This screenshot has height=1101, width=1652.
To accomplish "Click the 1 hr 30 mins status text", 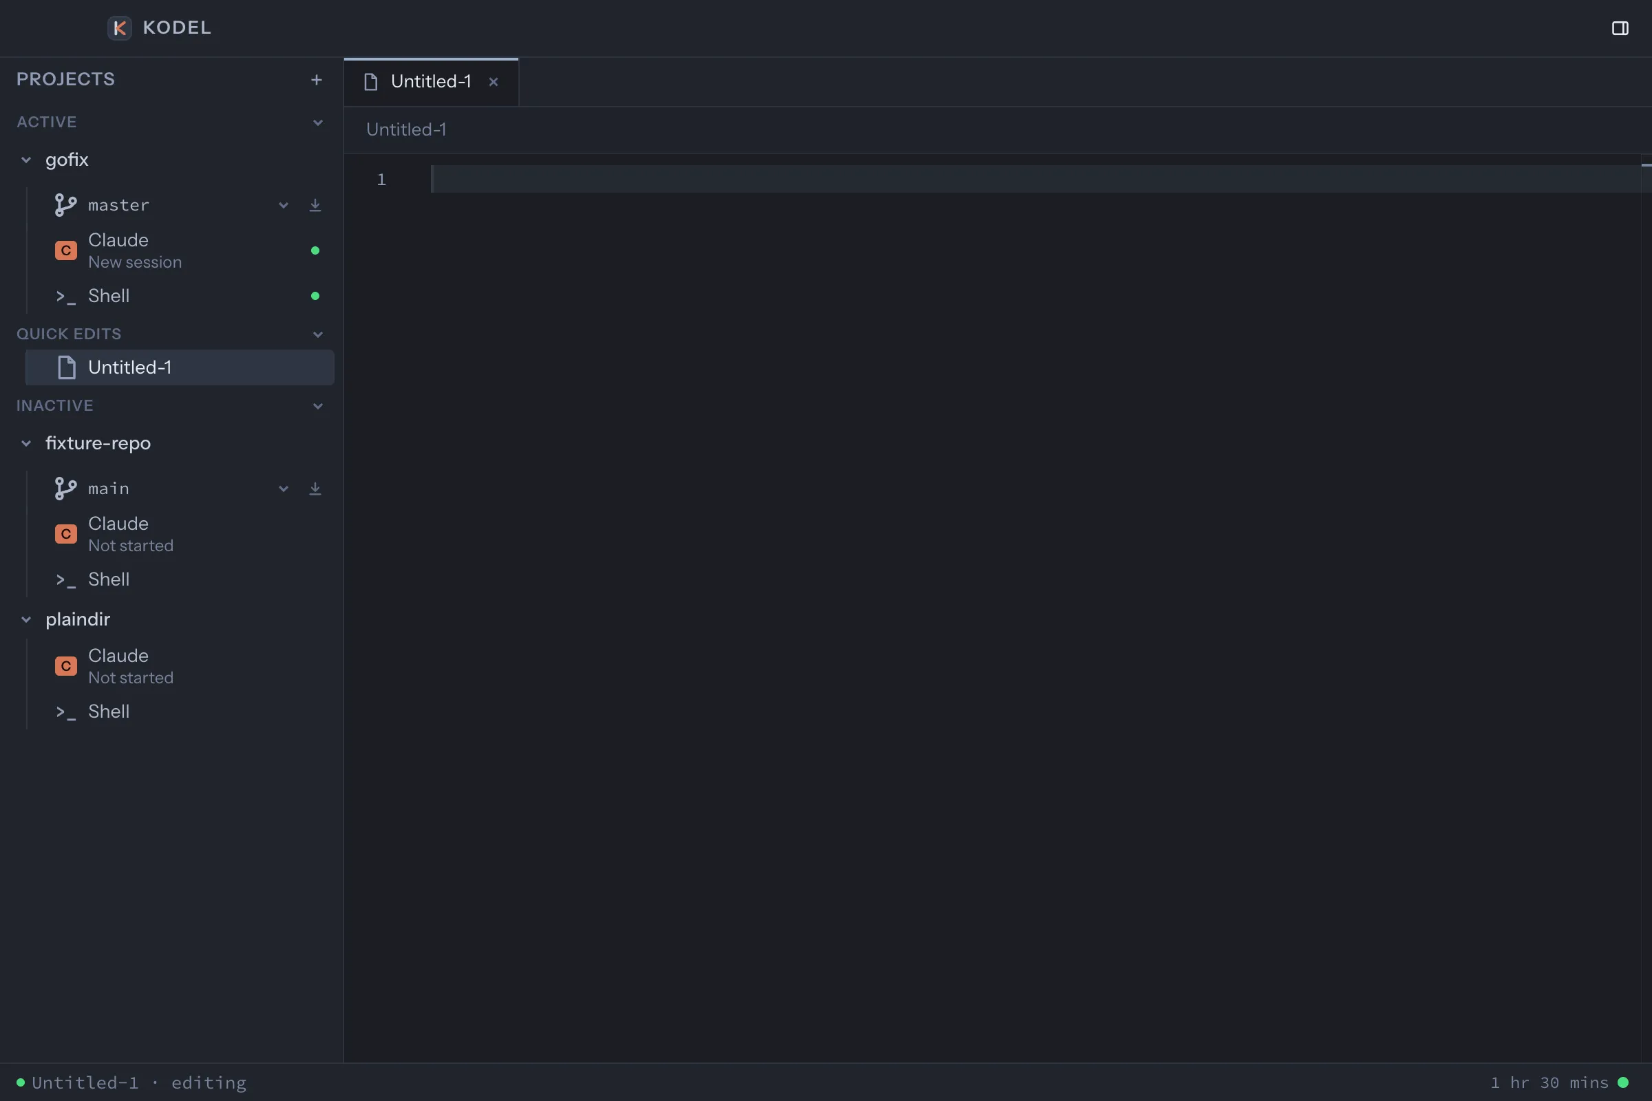I will (x=1549, y=1082).
